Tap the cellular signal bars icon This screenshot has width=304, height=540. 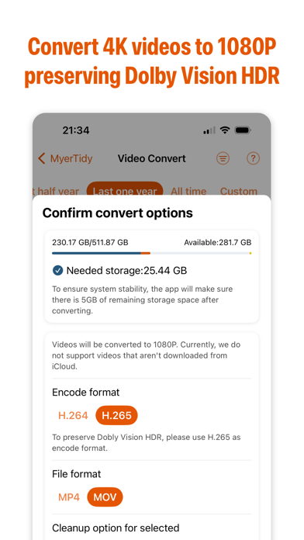click(x=209, y=130)
